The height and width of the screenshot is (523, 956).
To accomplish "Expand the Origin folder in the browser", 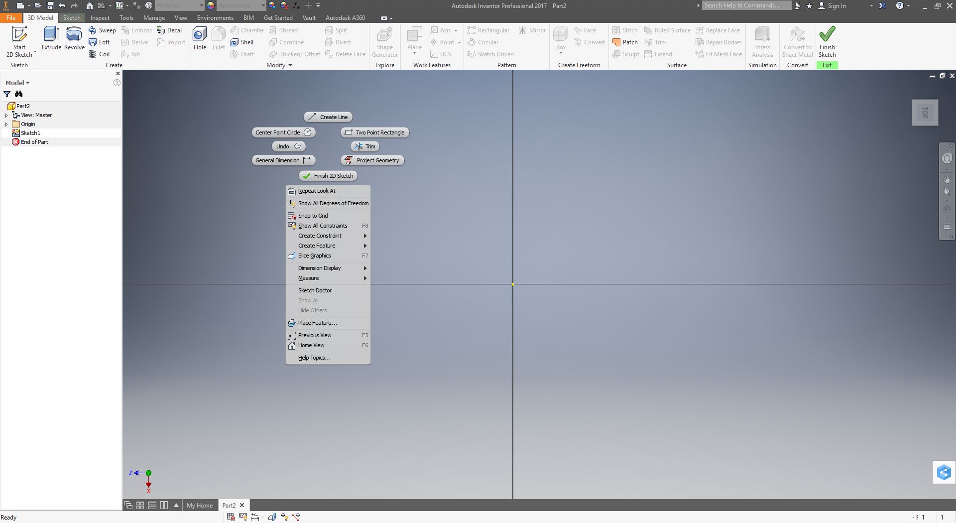I will 6,124.
